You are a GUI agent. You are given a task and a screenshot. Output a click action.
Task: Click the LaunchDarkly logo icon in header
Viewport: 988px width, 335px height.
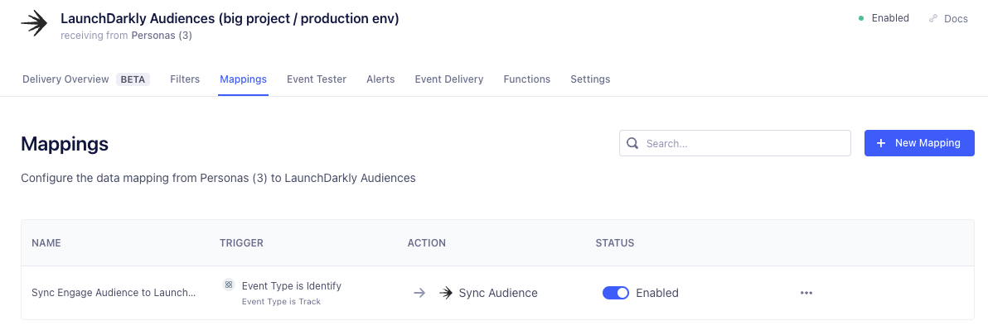pos(34,25)
